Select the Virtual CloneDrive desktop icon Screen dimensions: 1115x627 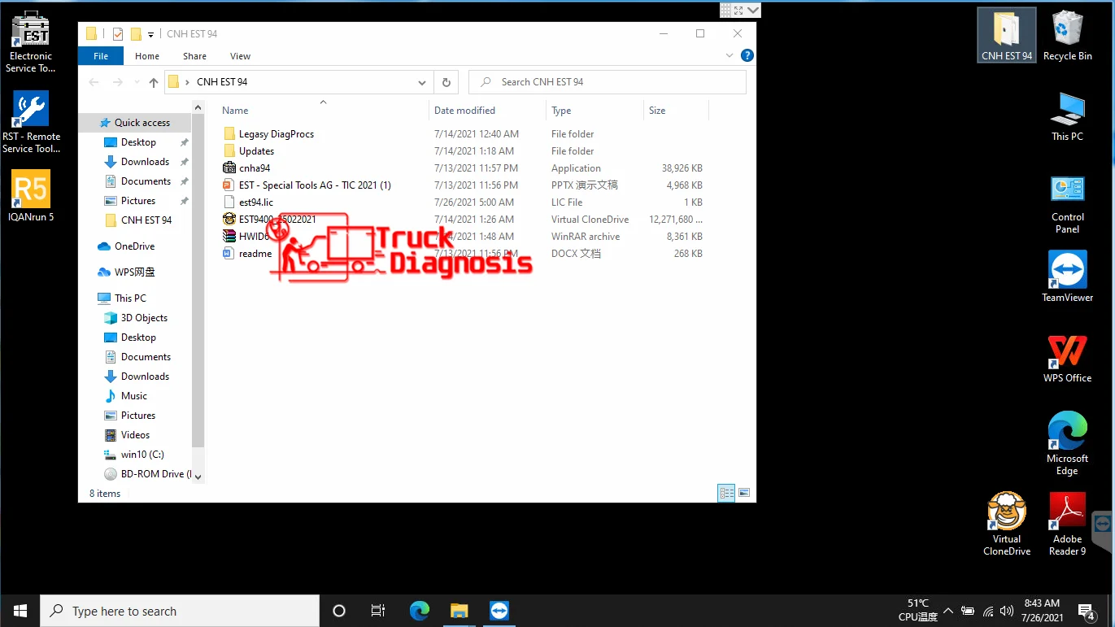click(x=1006, y=524)
